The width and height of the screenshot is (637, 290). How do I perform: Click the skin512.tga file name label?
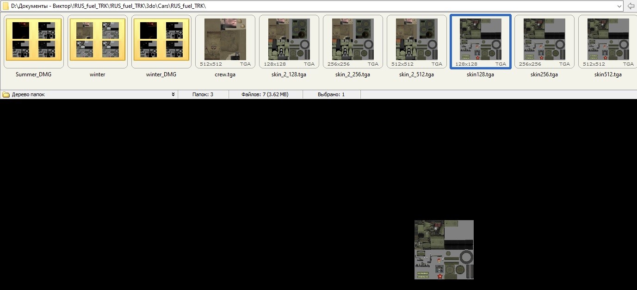[x=608, y=74]
